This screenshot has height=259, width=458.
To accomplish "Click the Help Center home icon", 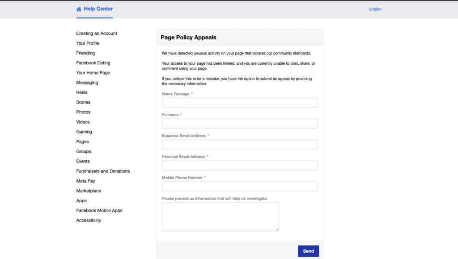I will [79, 9].
